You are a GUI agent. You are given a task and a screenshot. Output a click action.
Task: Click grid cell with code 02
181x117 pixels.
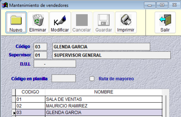click(x=30, y=106)
